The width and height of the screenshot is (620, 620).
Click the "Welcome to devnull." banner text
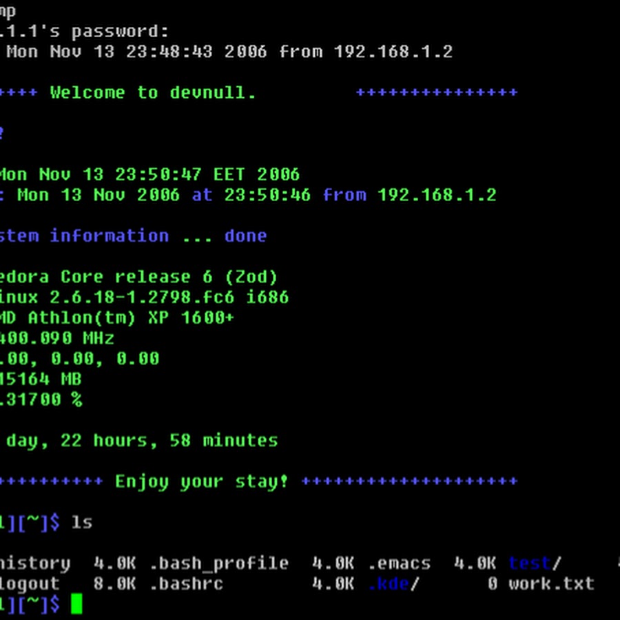click(153, 93)
